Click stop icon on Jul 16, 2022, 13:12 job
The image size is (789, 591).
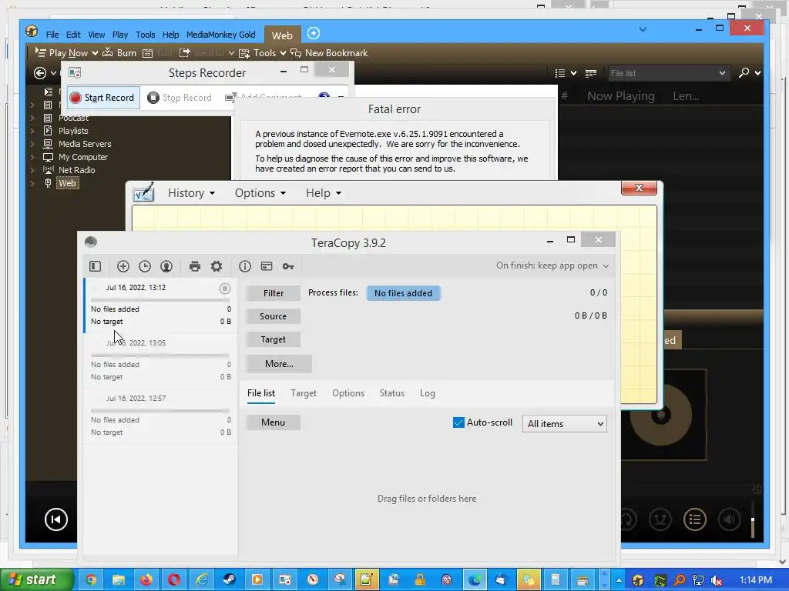click(225, 289)
